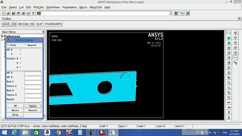Open the File menu
Image resolution: width=242 pixels, height=136 pixels.
[x=4, y=7]
